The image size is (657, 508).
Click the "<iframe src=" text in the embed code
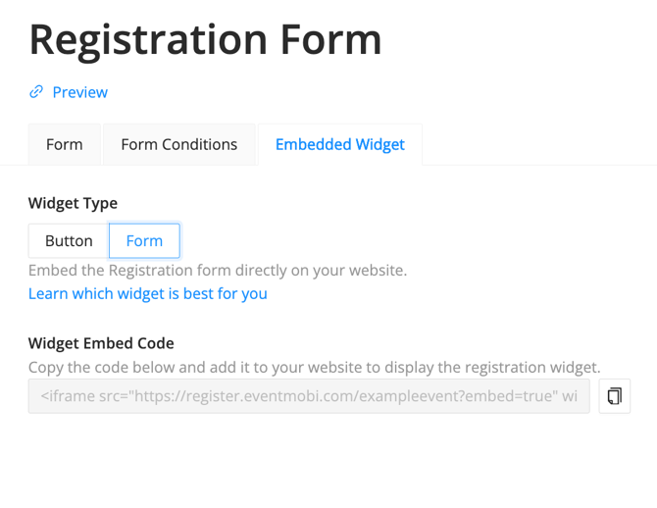point(83,396)
